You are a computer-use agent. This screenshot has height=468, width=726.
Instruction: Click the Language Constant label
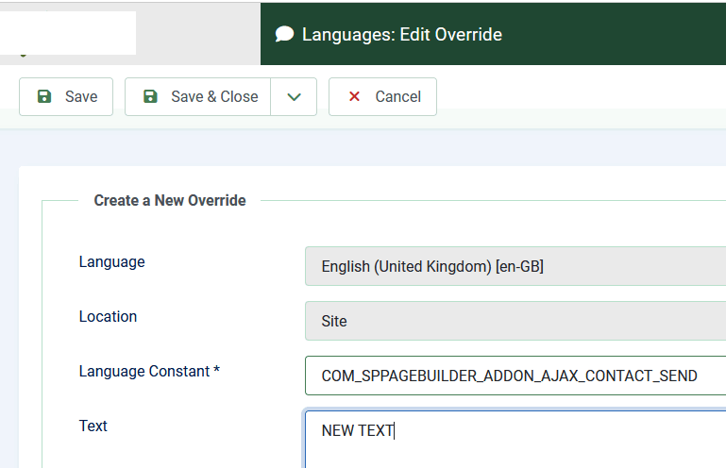(144, 371)
